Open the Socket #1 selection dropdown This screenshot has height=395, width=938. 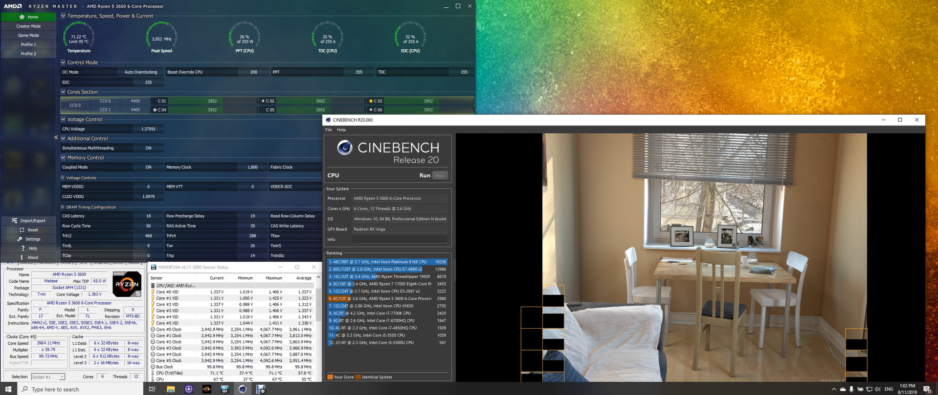48,377
